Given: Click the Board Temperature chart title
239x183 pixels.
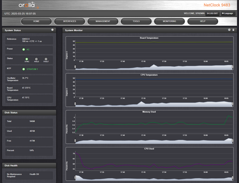Looking at the screenshot, I should coord(149,38).
